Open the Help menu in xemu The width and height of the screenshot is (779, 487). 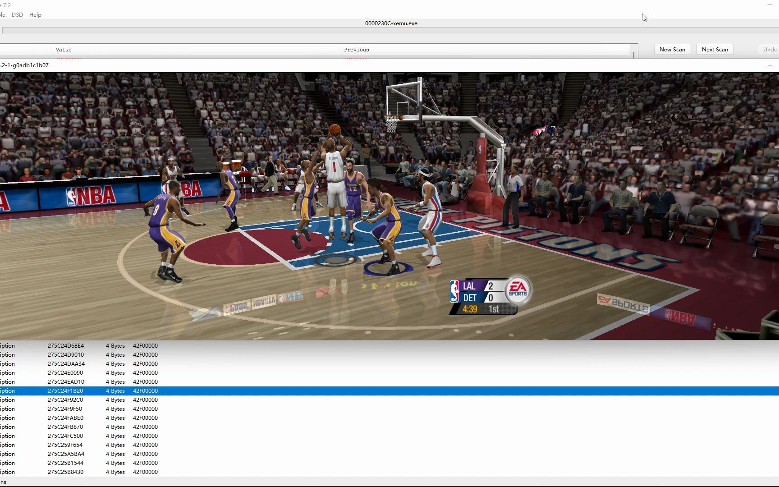tap(35, 14)
